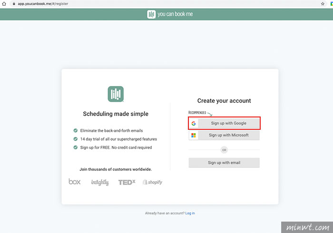Click the lock icon in the address bar
Image resolution: width=333 pixels, height=233 pixels.
pos(14,4)
